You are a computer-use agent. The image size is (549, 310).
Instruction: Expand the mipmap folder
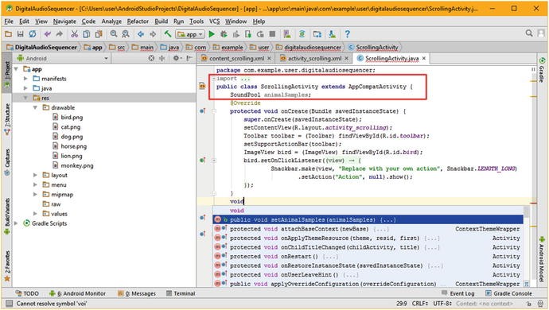tap(35, 194)
